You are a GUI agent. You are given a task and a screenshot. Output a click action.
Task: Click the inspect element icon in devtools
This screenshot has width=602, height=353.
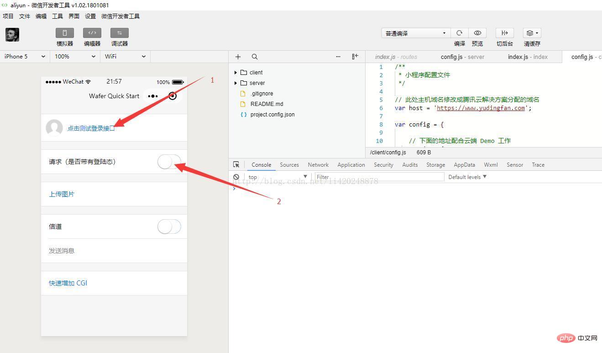click(x=236, y=165)
